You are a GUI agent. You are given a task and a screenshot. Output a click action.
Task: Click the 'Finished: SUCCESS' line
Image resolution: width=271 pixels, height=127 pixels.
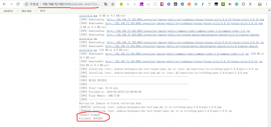[x=91, y=119]
